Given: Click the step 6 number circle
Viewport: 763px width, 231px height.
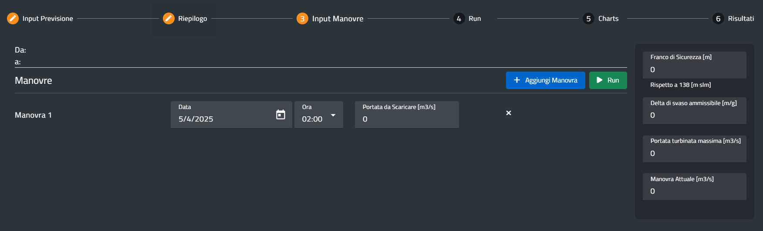Looking at the screenshot, I should (718, 19).
